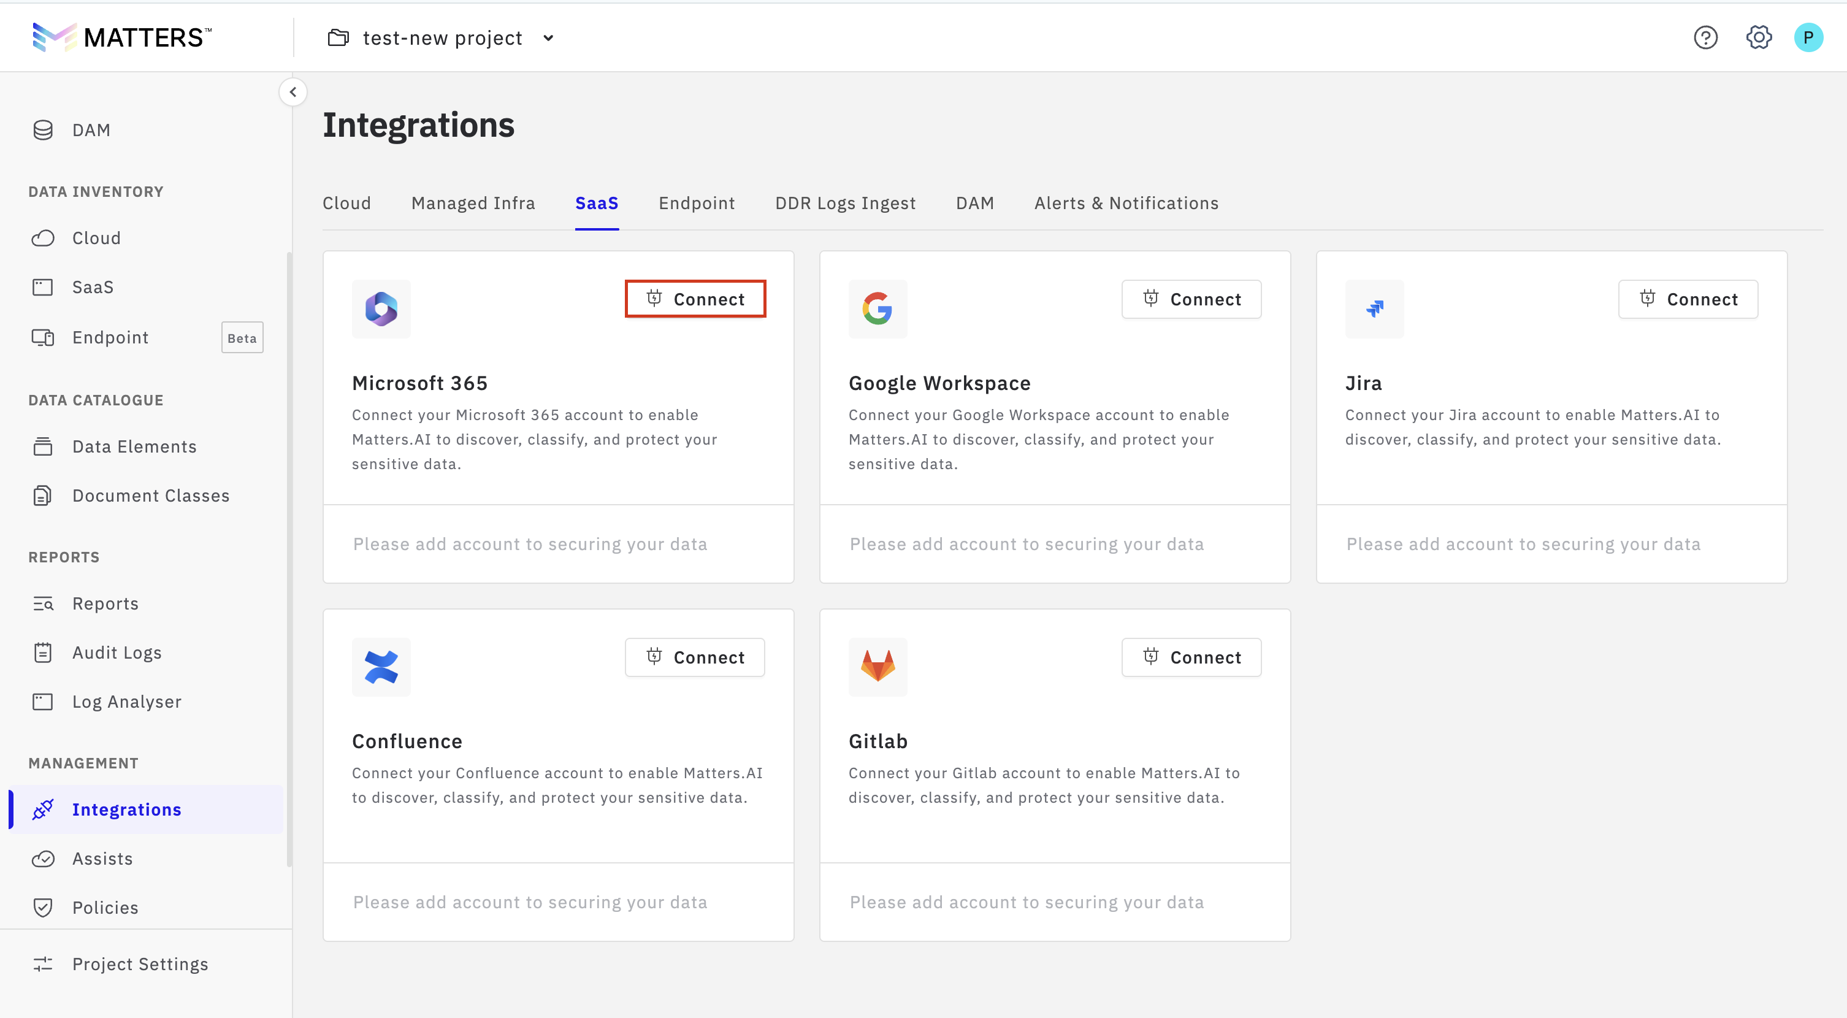
Task: Click the Microsoft 365 card title
Action: click(x=419, y=383)
